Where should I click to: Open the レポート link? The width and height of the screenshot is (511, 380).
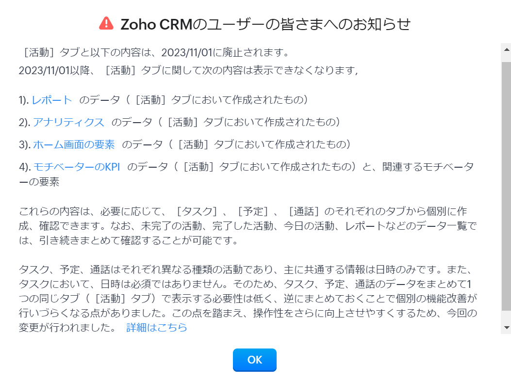[52, 100]
